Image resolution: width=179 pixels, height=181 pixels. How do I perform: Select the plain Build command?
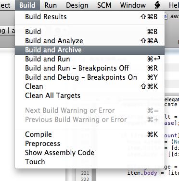(x=90, y=32)
